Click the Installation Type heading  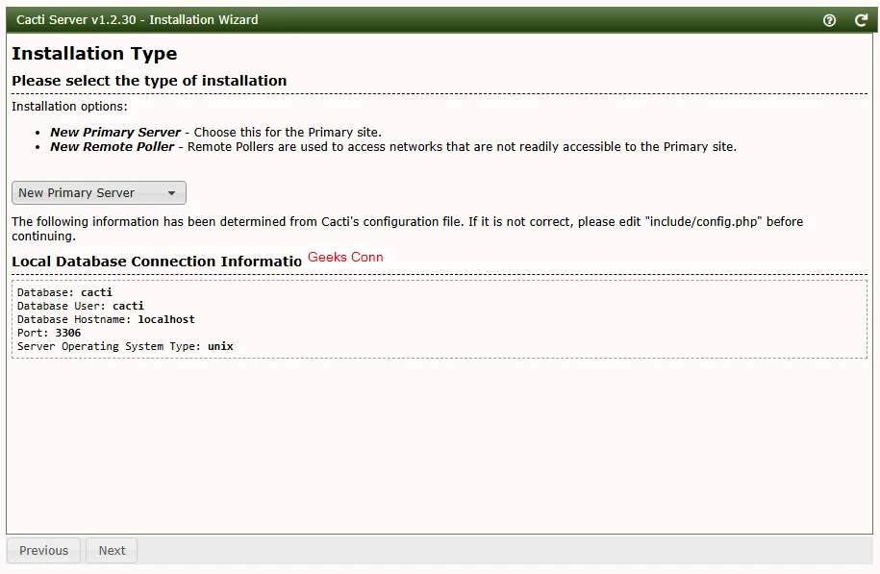(94, 54)
